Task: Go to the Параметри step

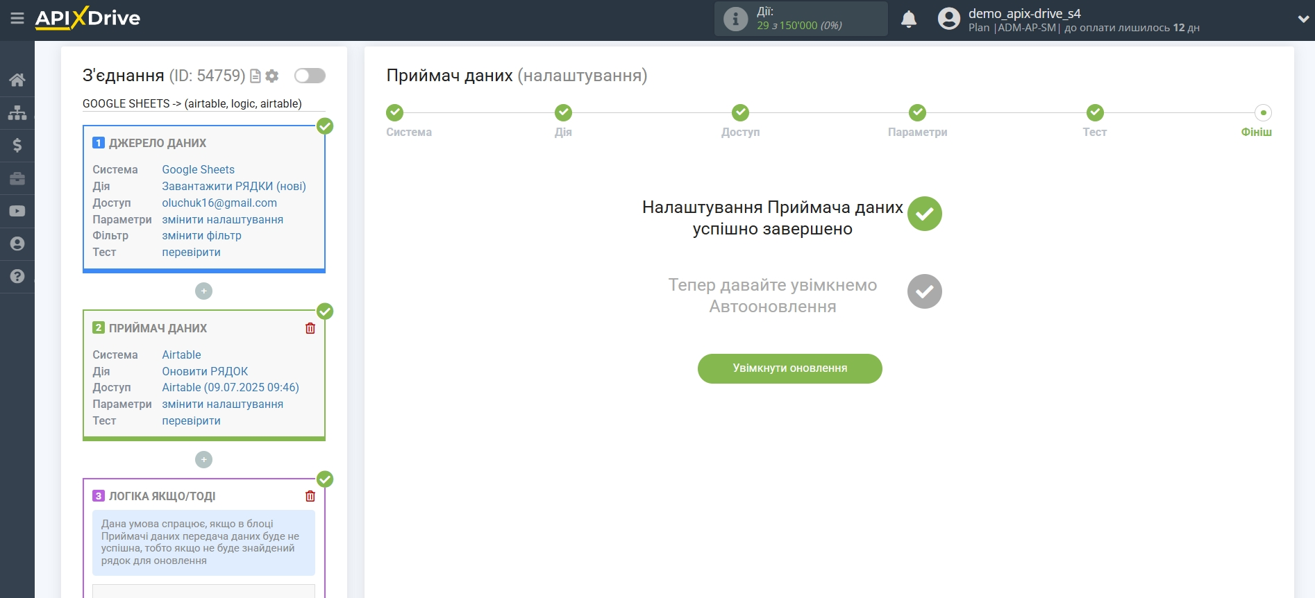Action: click(x=918, y=112)
